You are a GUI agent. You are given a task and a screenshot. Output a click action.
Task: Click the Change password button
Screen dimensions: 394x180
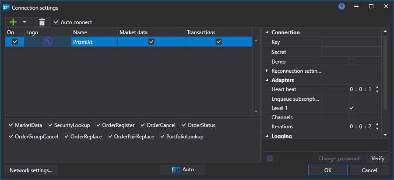339,159
